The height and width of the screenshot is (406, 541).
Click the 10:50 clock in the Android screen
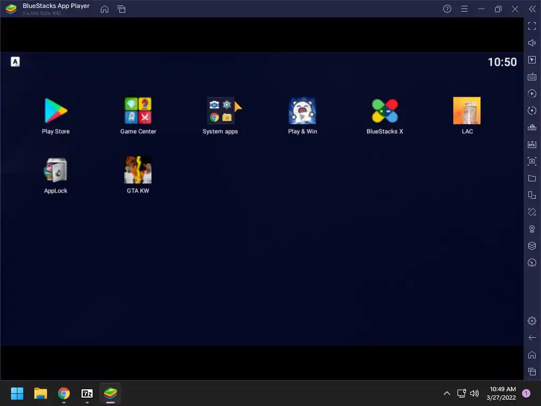[x=502, y=62]
